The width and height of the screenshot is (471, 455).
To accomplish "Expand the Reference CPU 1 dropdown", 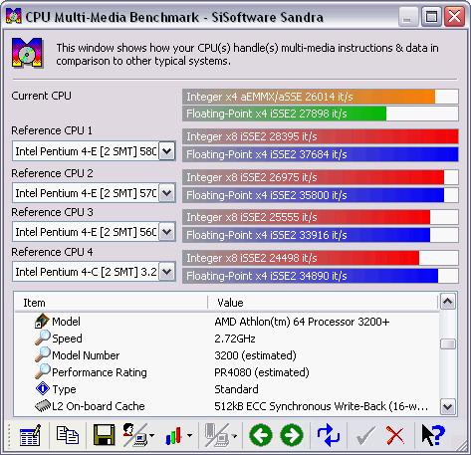I will [x=166, y=151].
